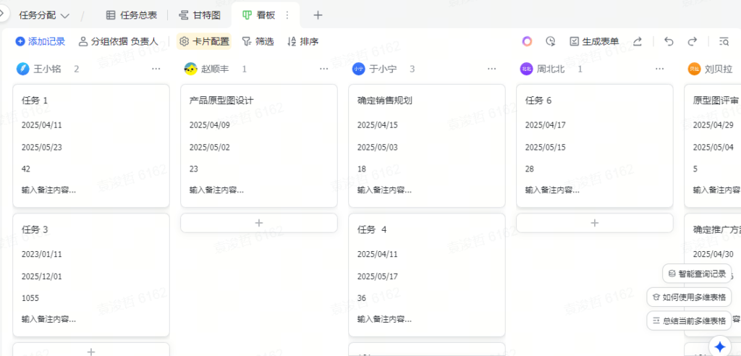Open the find records search icon
Screen dimensions: 741x356
click(724, 42)
